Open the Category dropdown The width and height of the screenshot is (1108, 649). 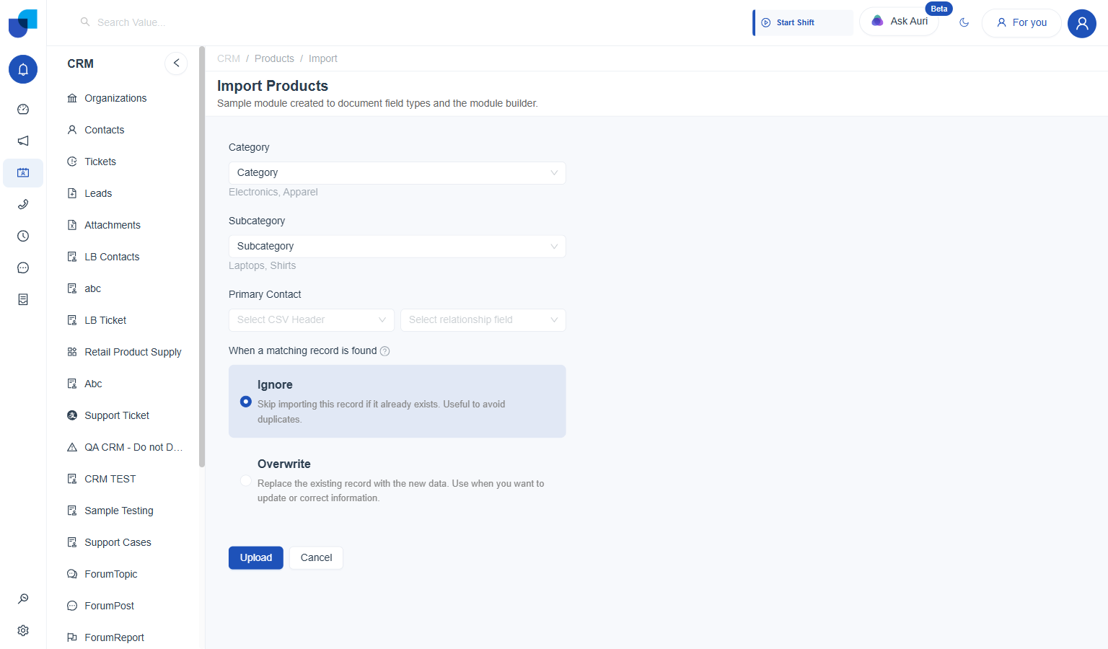[397, 173]
